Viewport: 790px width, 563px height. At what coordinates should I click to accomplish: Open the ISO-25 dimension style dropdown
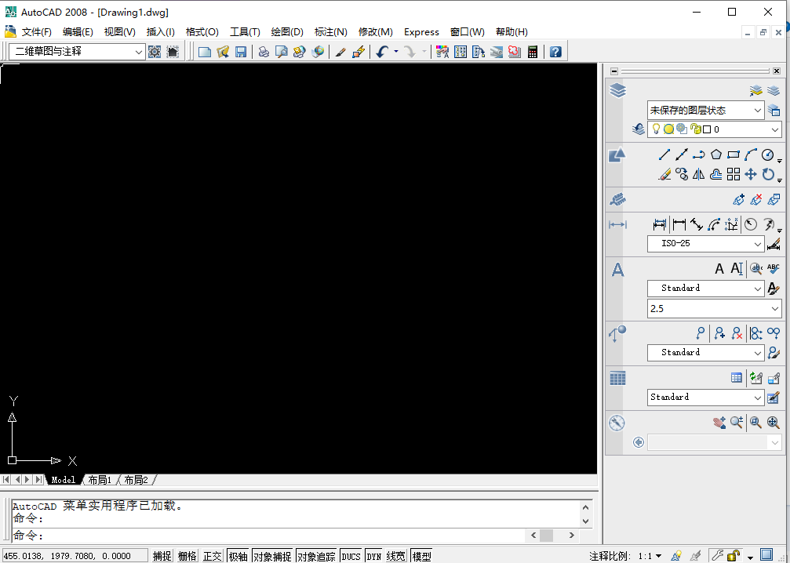coord(758,244)
